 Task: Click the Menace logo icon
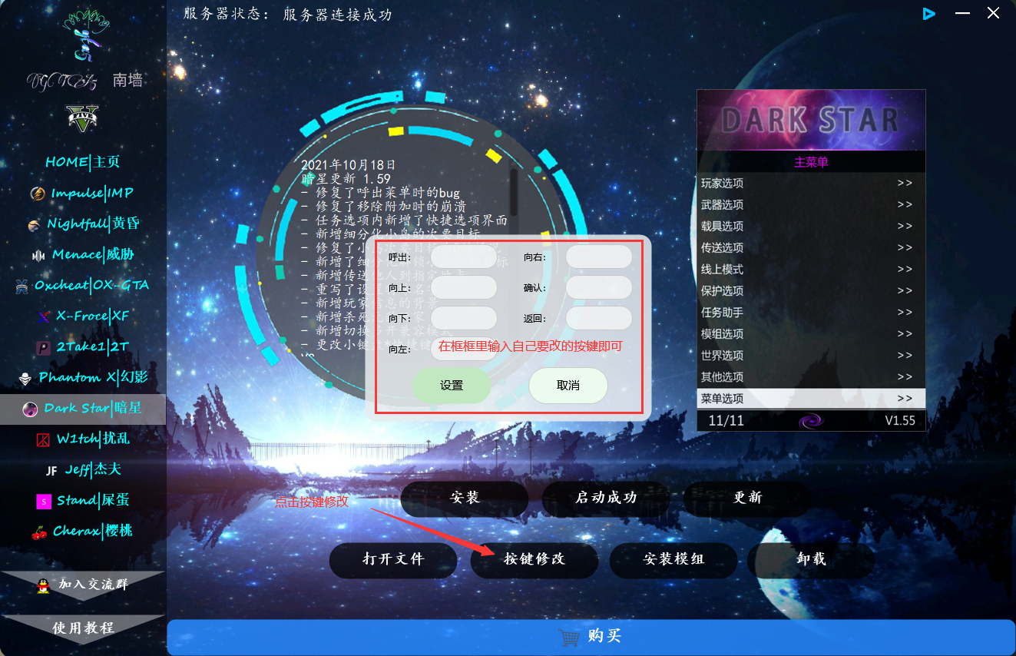38,255
